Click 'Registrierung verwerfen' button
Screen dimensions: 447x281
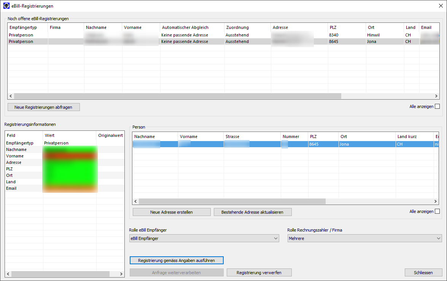coord(259,273)
